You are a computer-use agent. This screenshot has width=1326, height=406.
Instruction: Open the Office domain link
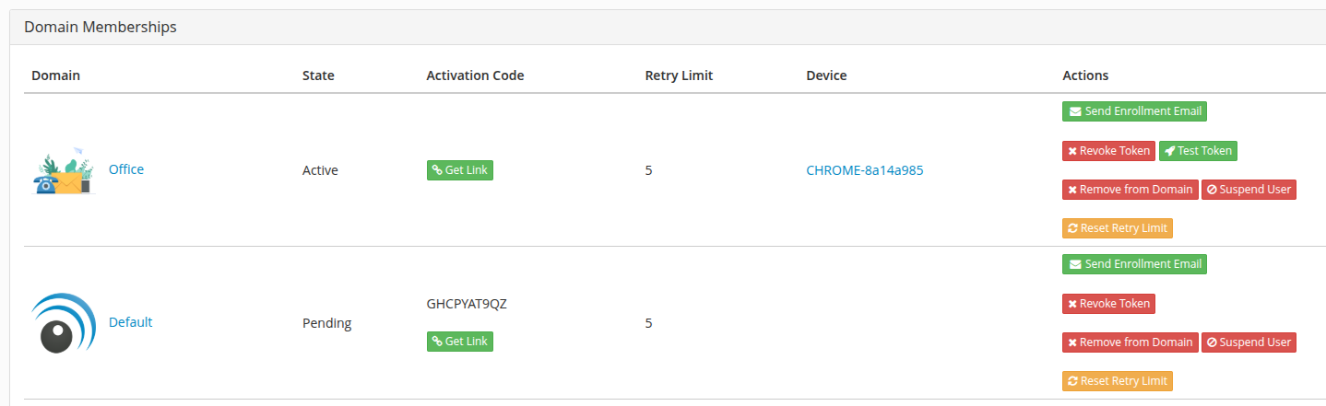point(126,169)
